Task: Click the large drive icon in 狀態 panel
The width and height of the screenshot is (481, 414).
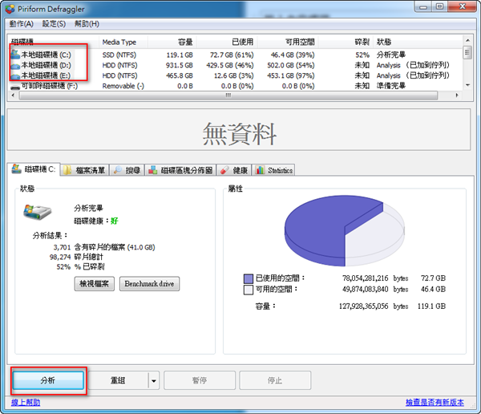Action: coord(37,212)
